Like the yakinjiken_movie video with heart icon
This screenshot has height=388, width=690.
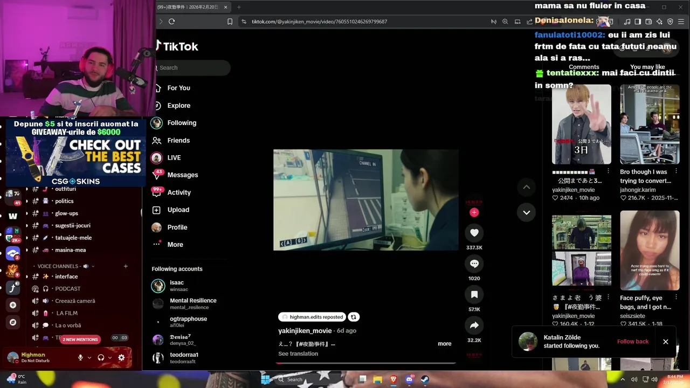[474, 233]
